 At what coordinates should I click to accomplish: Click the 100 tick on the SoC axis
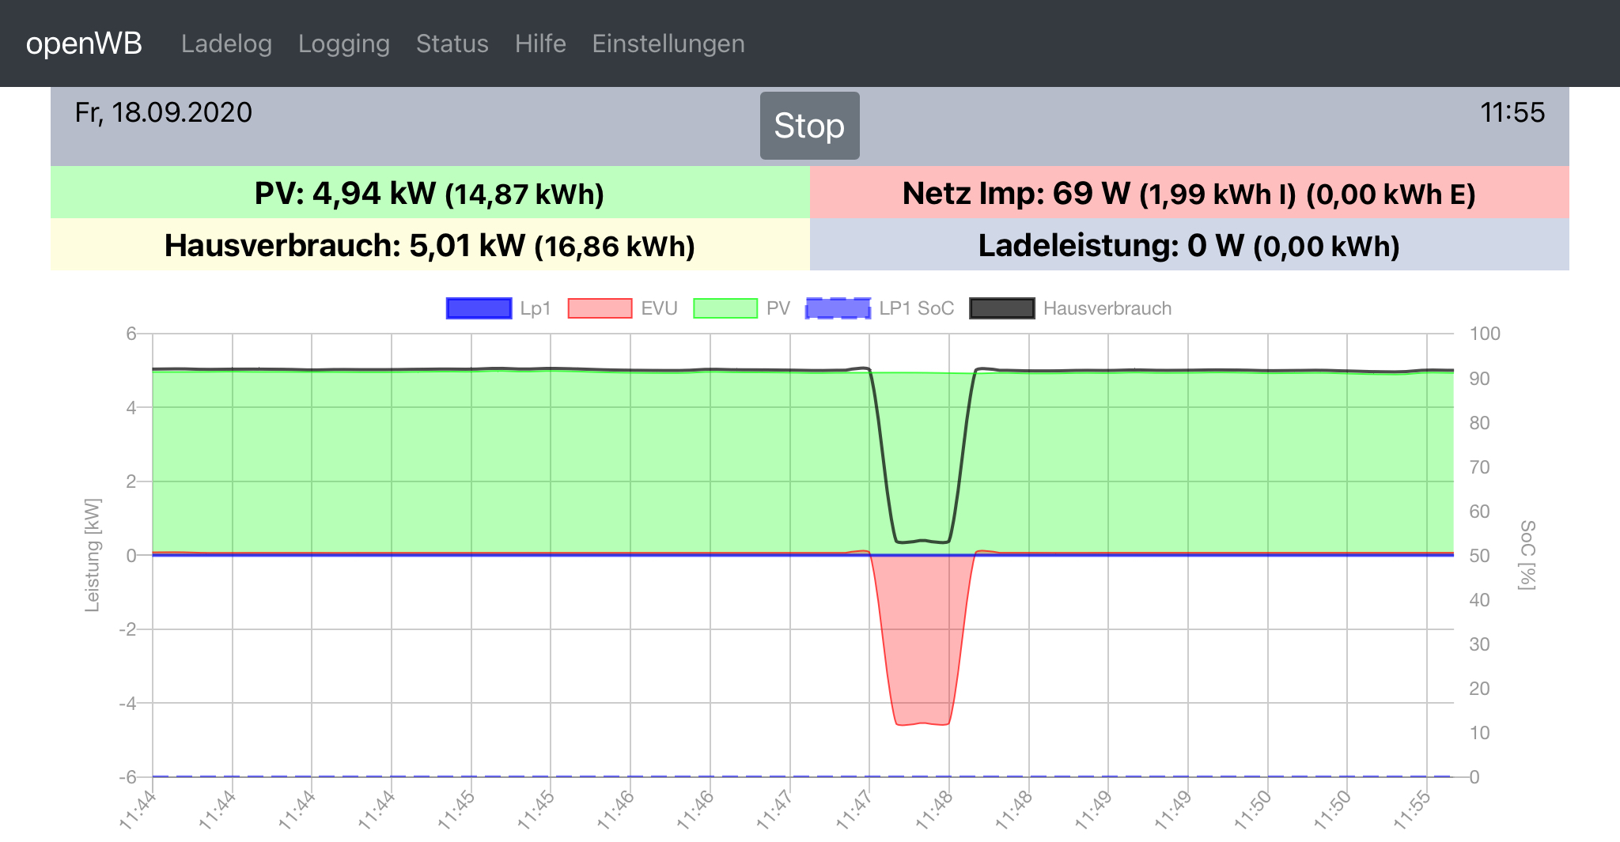click(1485, 334)
